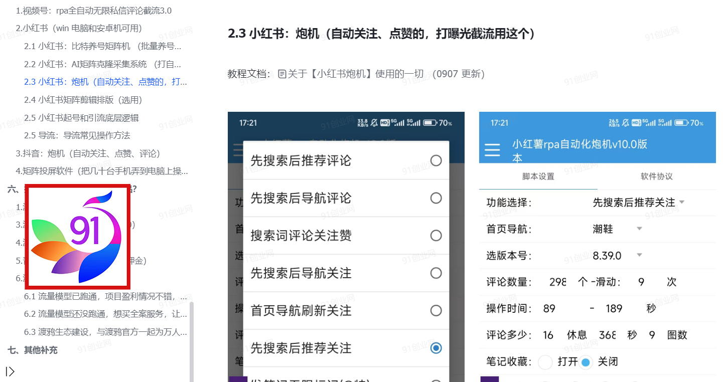This screenshot has height=382, width=723.
Task: Click the 休息 seconds field showing 368
Action: point(608,335)
